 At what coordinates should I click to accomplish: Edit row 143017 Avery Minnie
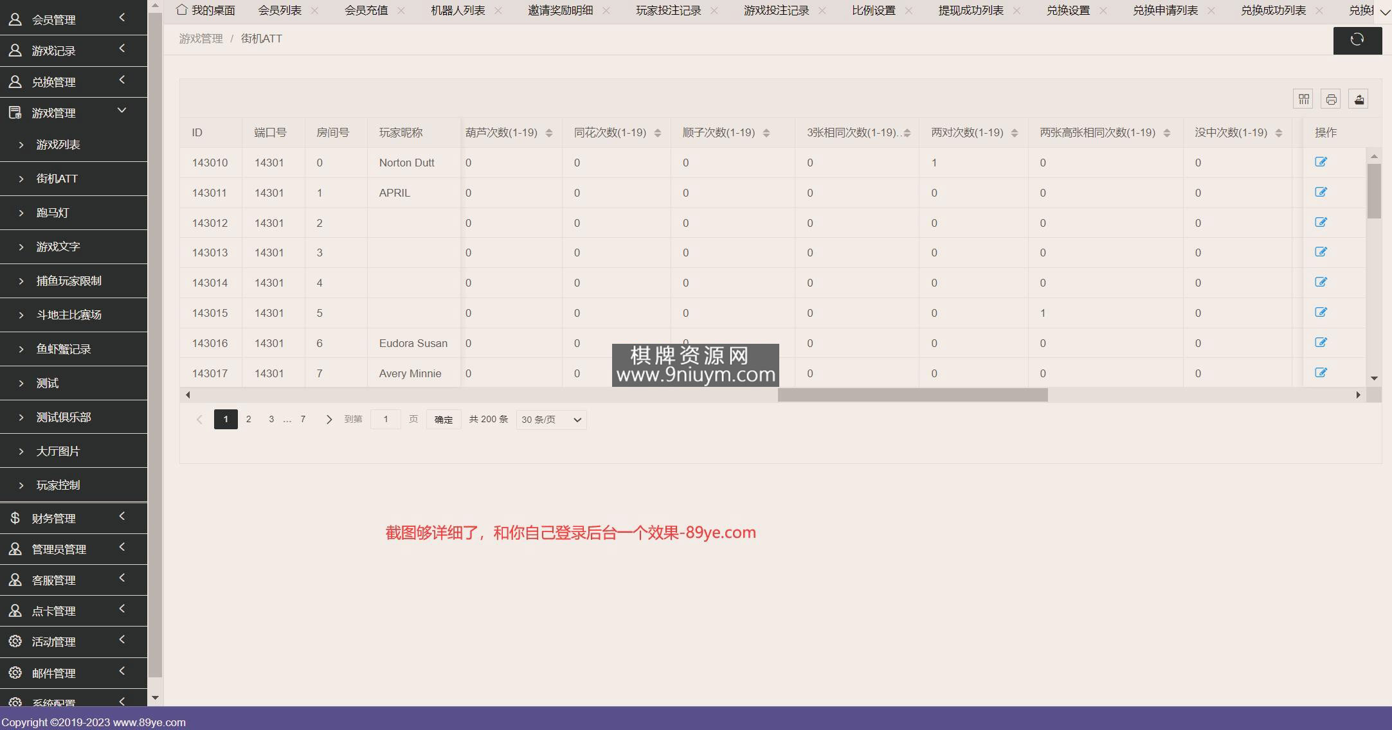pos(1321,373)
